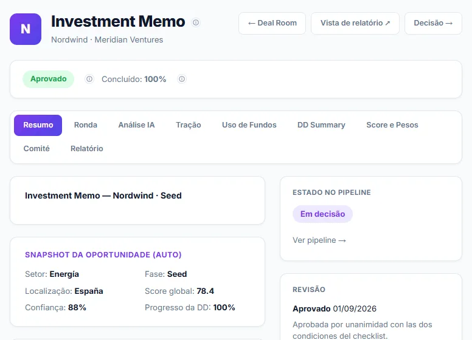Click the purple N company logo
Screen dimensions: 472x340
point(26,29)
